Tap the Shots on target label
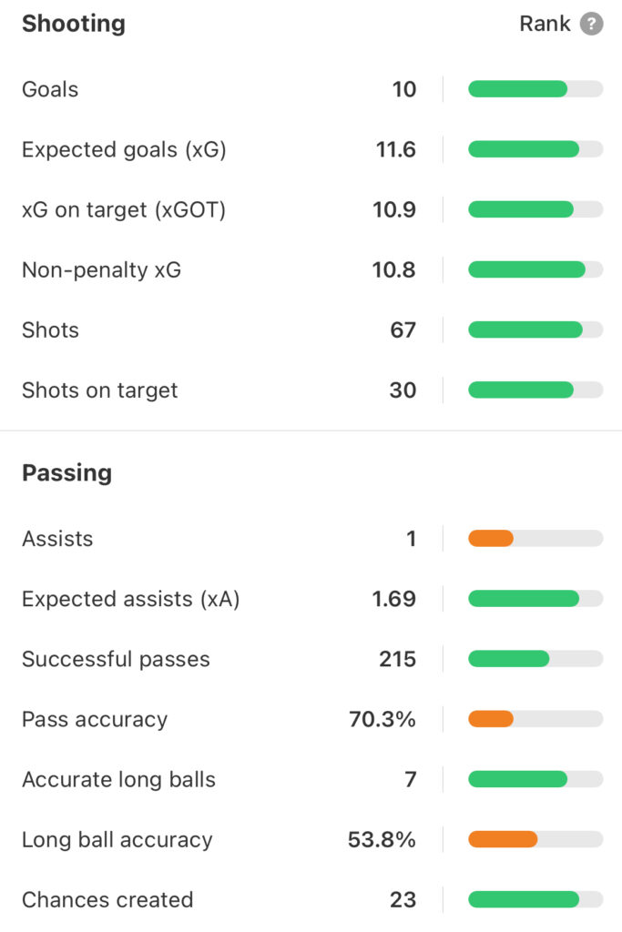Image resolution: width=622 pixels, height=932 pixels. pos(100,390)
